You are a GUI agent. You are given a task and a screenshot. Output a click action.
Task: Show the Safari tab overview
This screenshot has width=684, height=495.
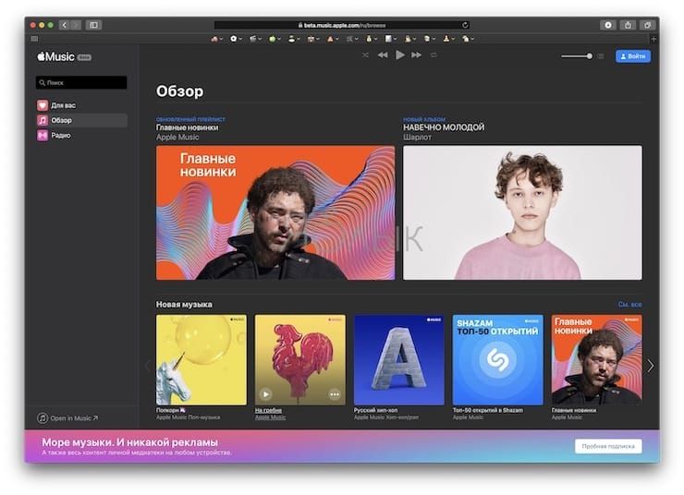click(x=648, y=25)
